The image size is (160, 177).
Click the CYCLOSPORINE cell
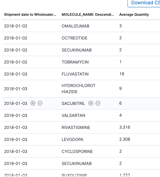[77, 151]
